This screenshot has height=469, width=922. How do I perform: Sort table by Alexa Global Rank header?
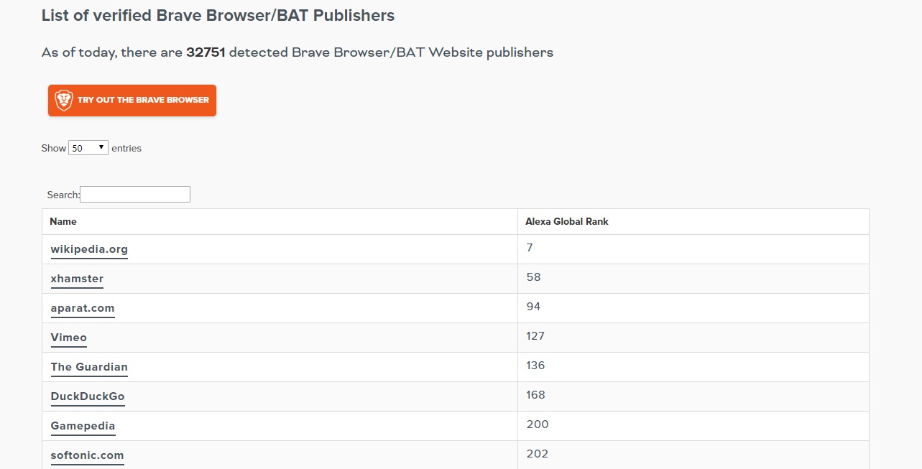coord(693,221)
